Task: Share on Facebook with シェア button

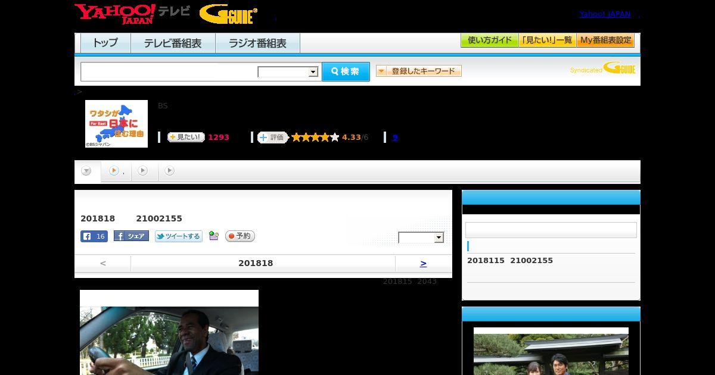Action: pyautogui.click(x=131, y=236)
